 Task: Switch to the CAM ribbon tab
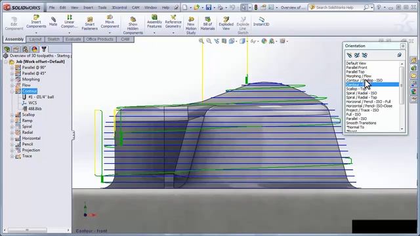click(x=125, y=39)
